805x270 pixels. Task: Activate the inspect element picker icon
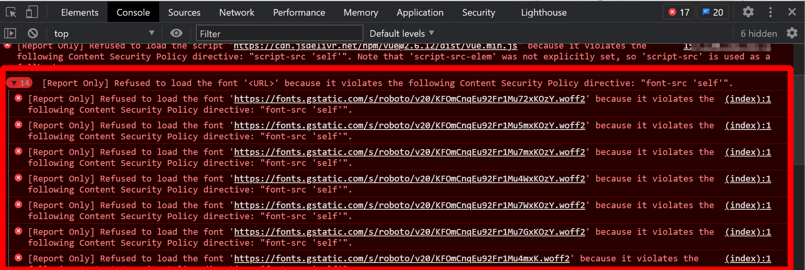coord(11,13)
